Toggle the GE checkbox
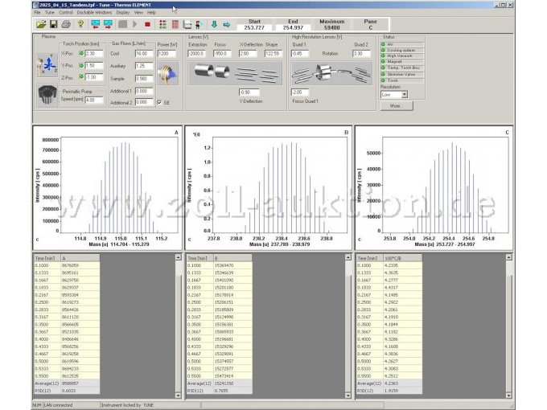The width and height of the screenshot is (547, 410). tap(159, 102)
